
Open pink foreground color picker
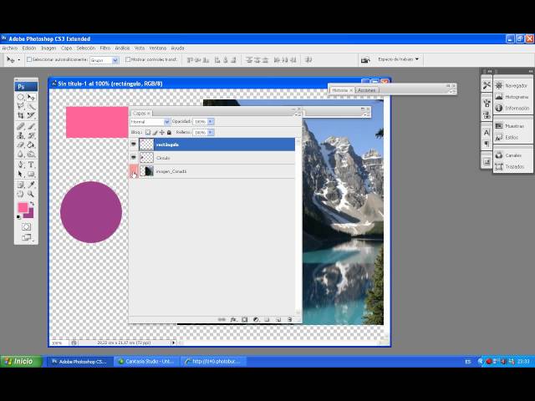tap(23, 207)
